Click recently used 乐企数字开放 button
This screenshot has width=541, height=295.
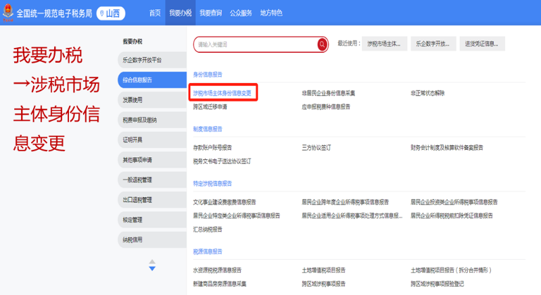pos(433,44)
